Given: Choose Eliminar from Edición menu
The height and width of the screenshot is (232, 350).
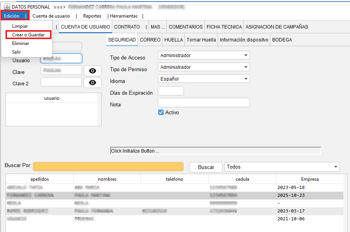Looking at the screenshot, I should point(21,43).
